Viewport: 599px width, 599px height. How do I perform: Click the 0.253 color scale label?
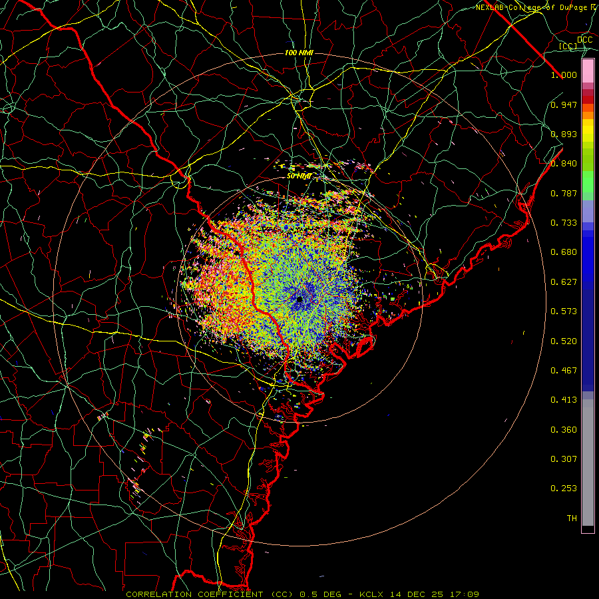point(564,489)
